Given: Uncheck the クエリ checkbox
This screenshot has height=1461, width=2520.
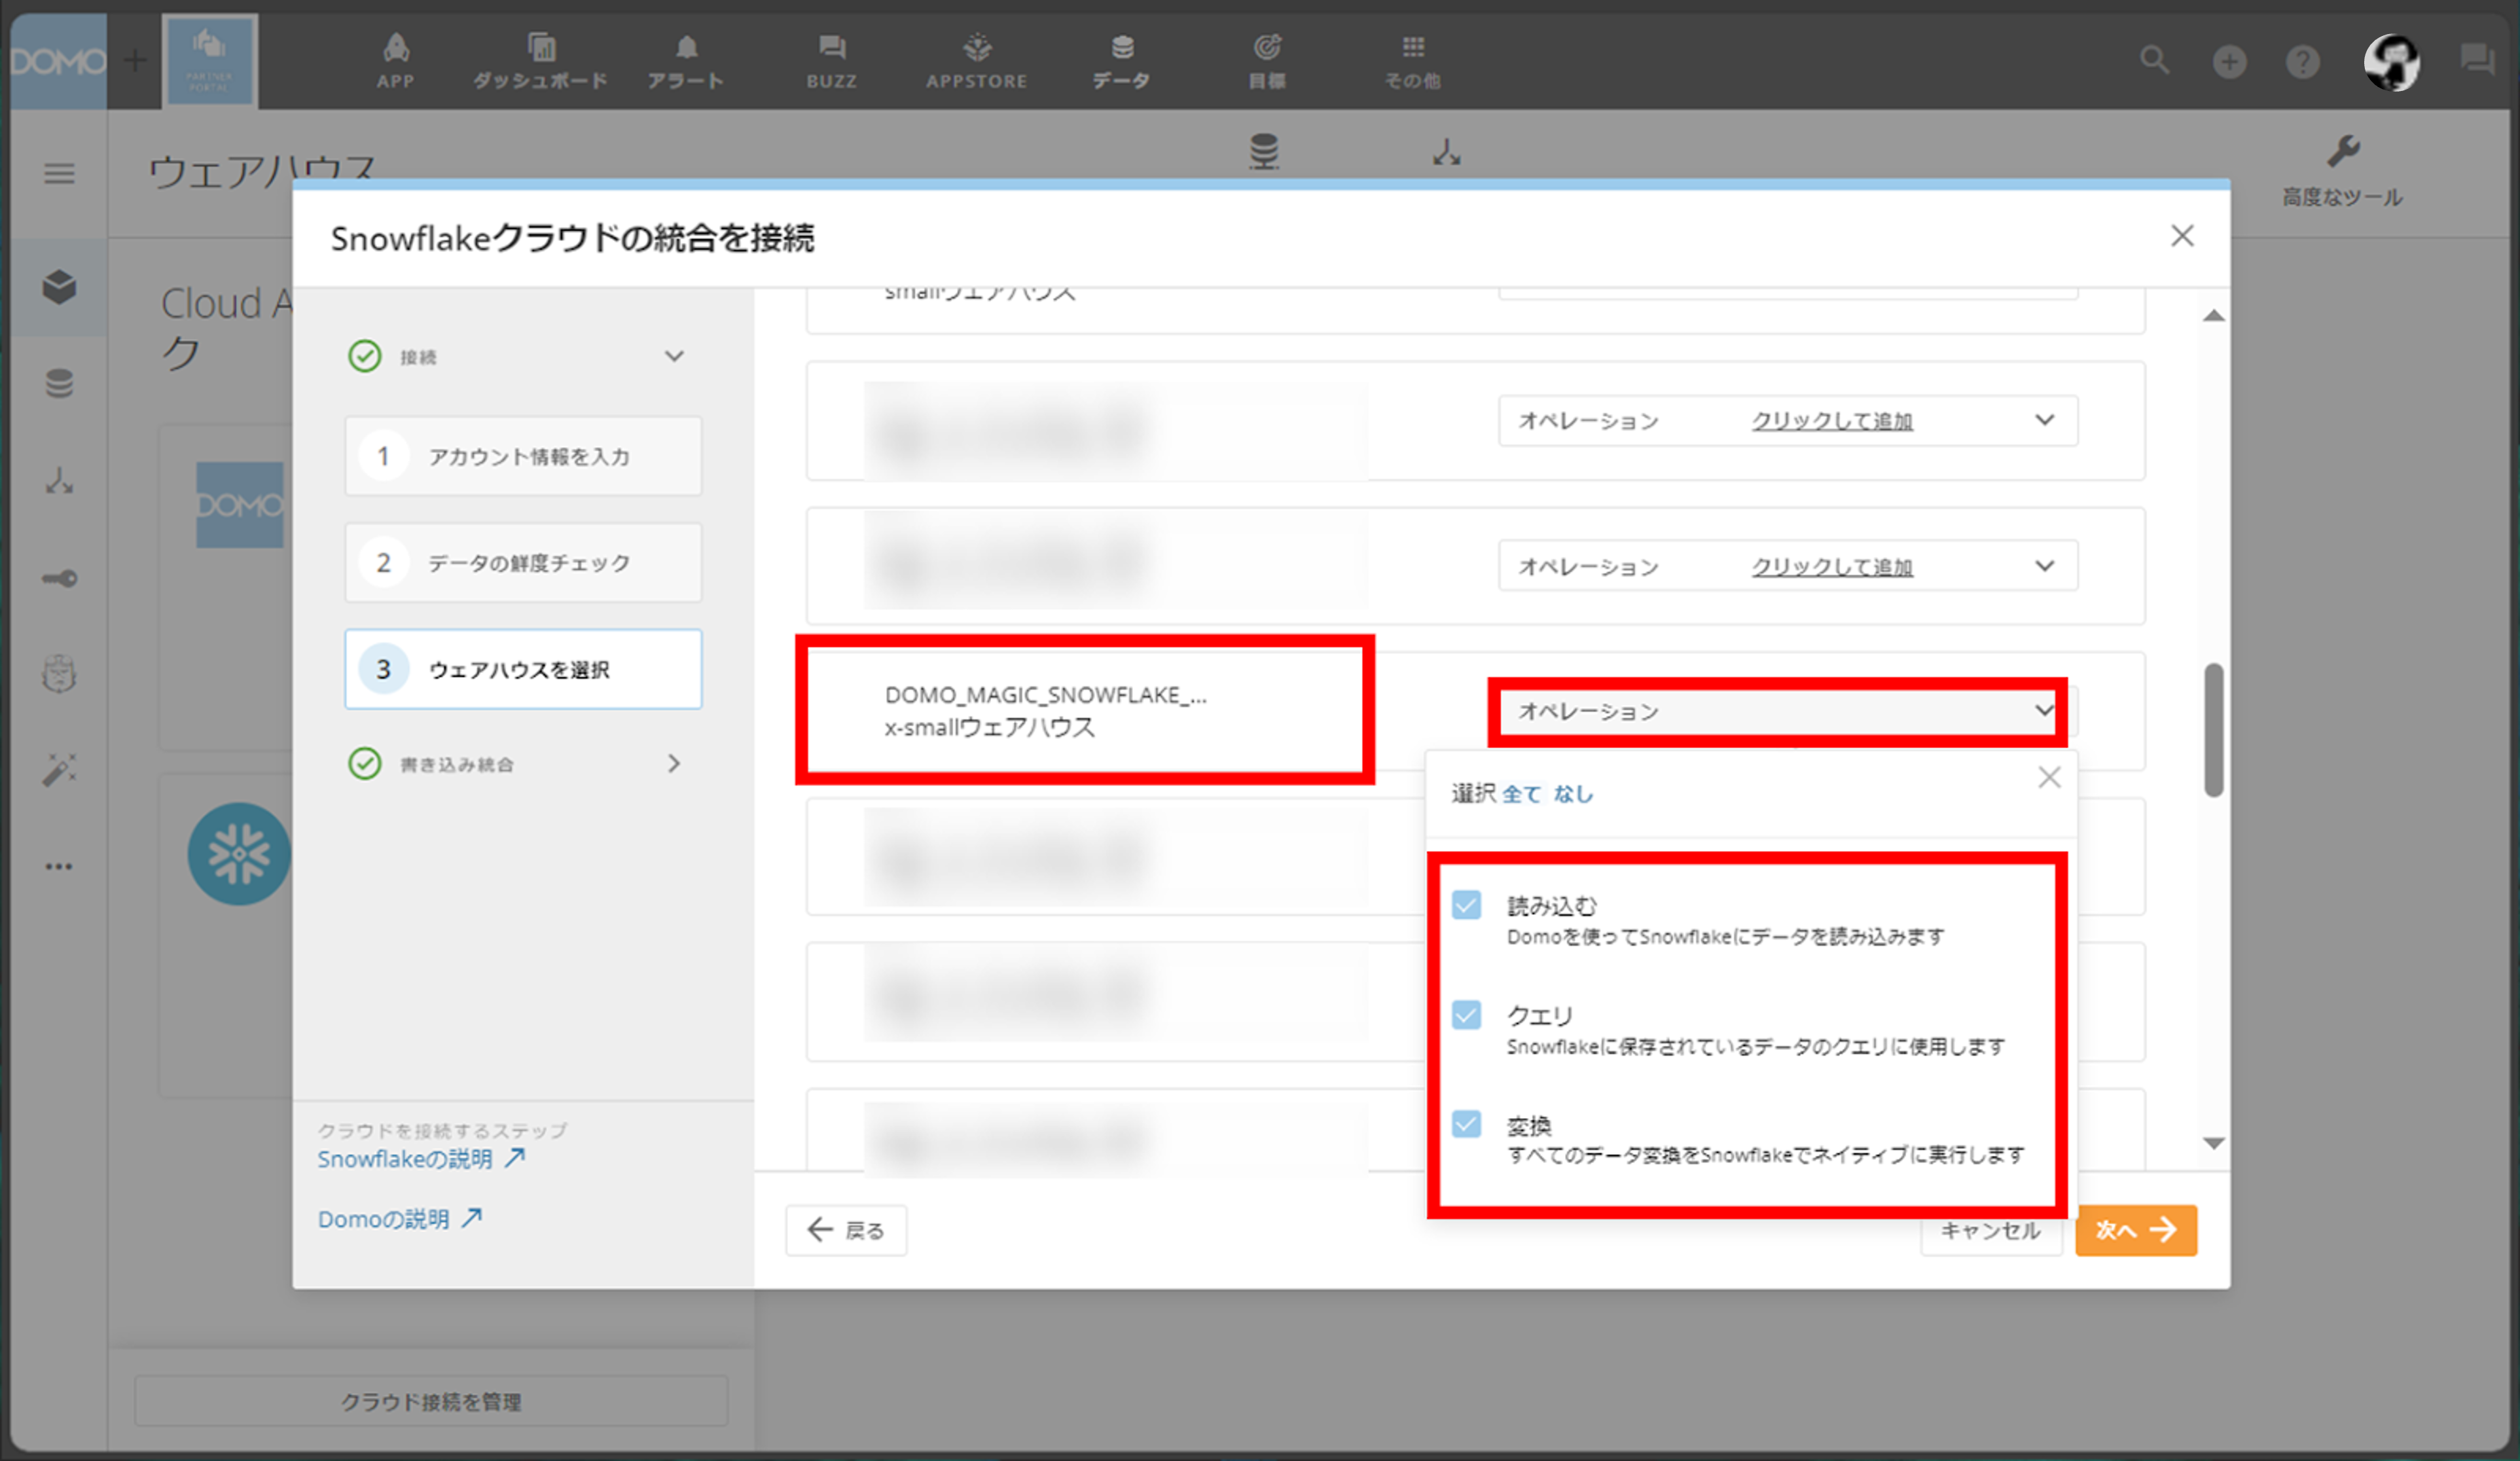Looking at the screenshot, I should point(1466,1015).
